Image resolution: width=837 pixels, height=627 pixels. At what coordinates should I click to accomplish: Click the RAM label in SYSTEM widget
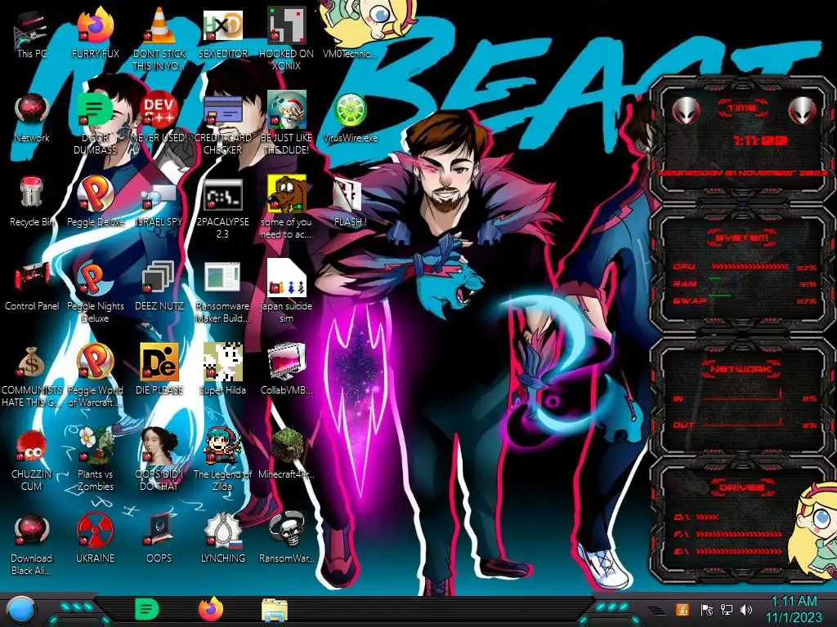(684, 283)
